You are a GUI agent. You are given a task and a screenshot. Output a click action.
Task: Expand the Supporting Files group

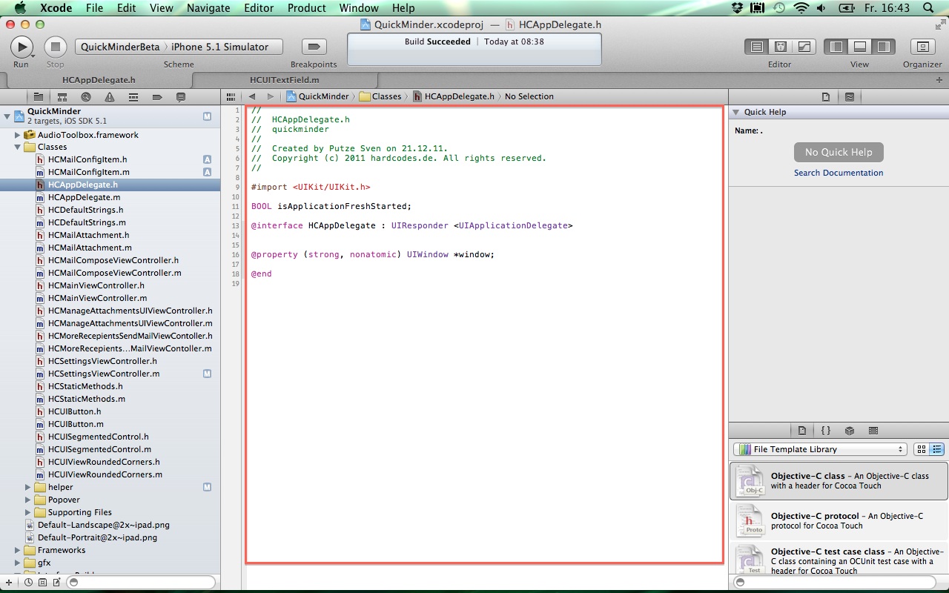pyautogui.click(x=28, y=512)
